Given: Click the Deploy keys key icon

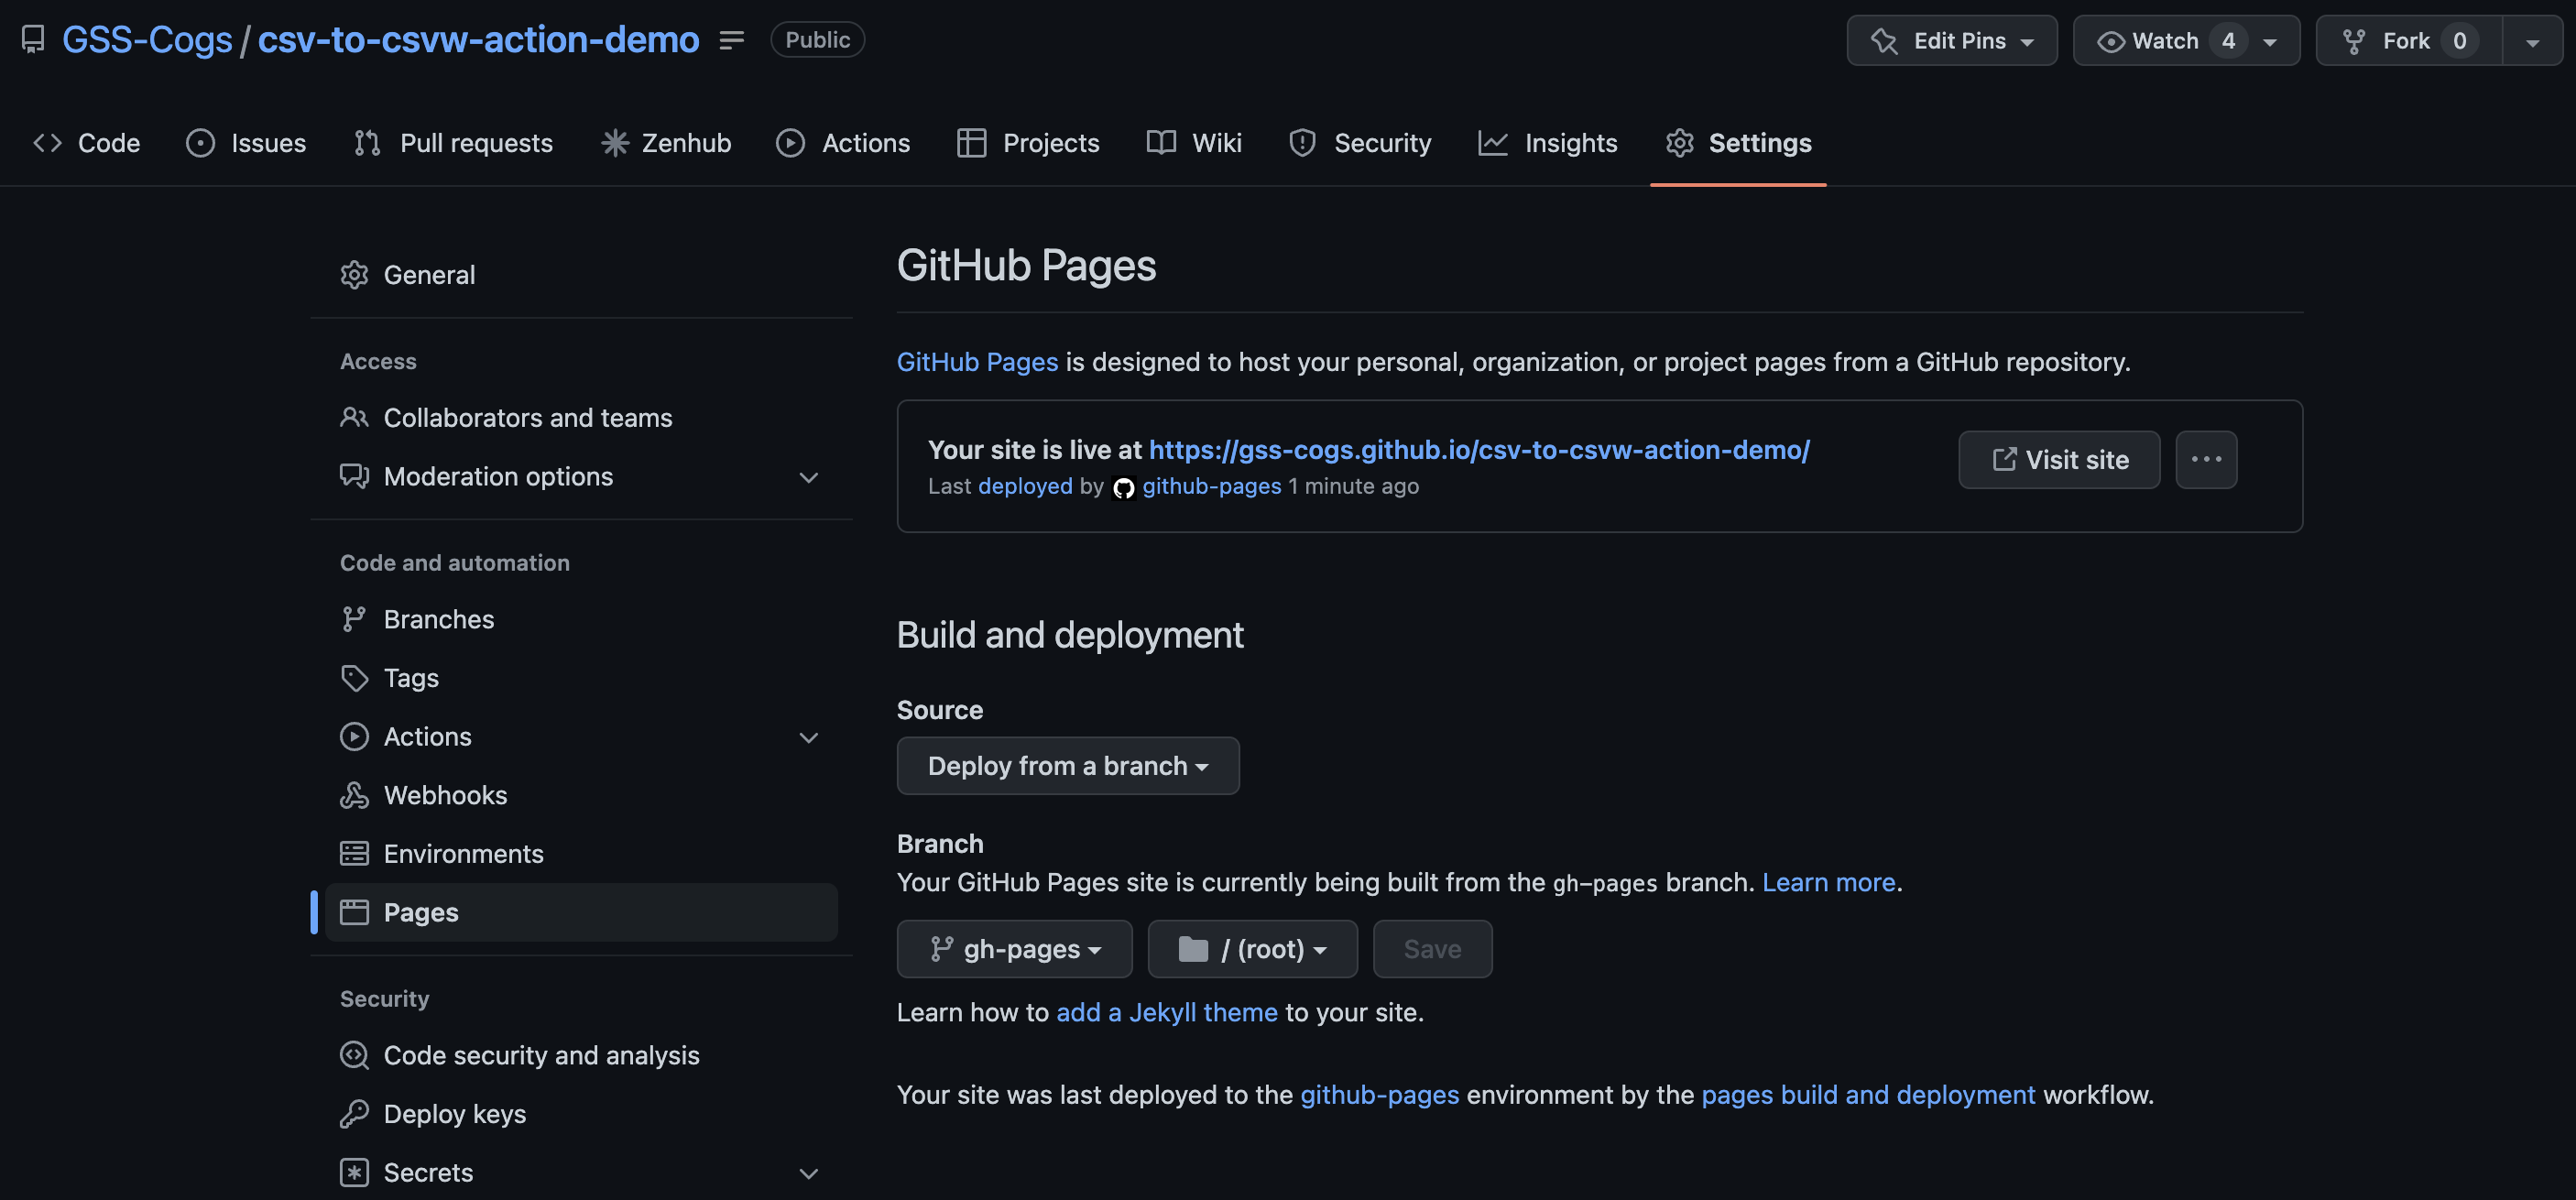Looking at the screenshot, I should pyautogui.click(x=354, y=1114).
